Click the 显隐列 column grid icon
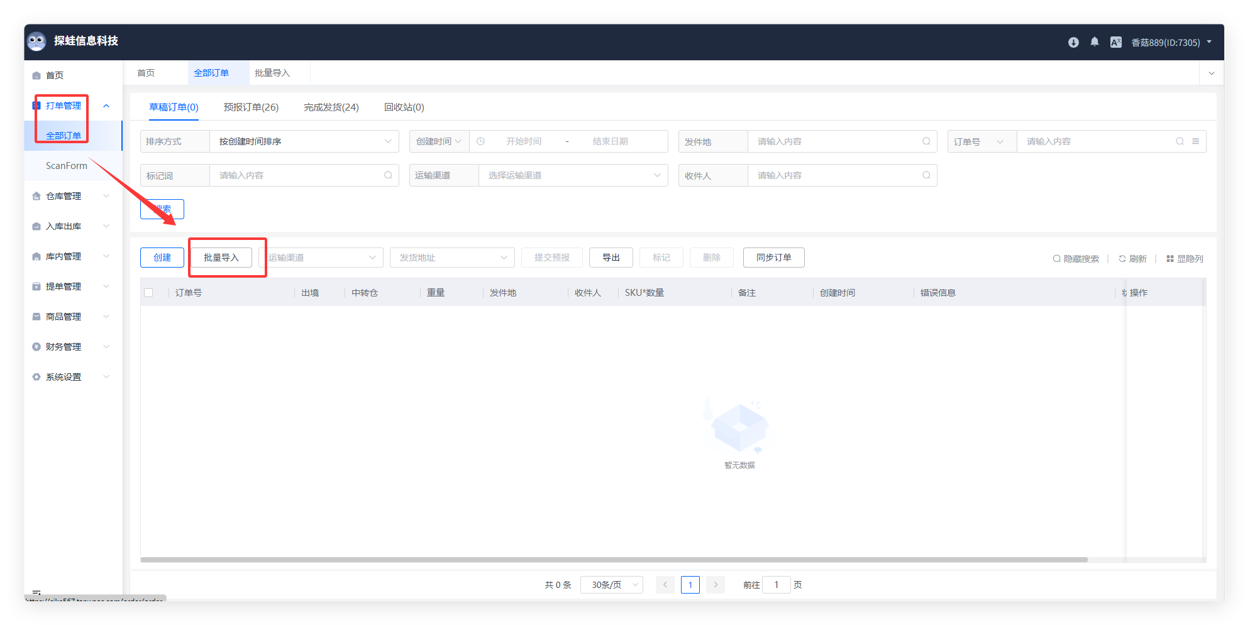The width and height of the screenshot is (1250, 625). point(1170,259)
